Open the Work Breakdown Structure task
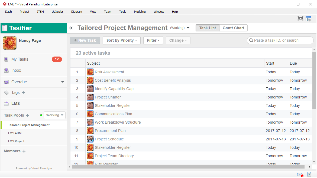Viewport: 317px width, 178px height. click(x=118, y=122)
